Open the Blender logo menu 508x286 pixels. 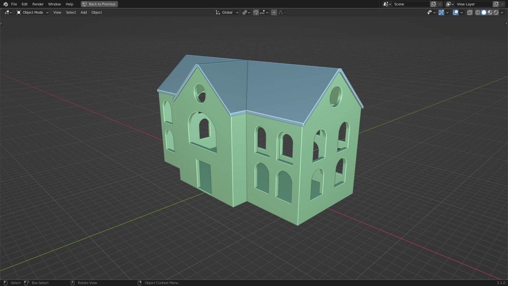point(5,4)
